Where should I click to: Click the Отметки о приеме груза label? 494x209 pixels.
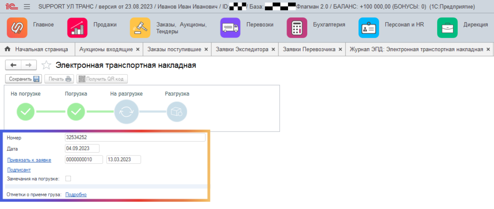(34, 195)
